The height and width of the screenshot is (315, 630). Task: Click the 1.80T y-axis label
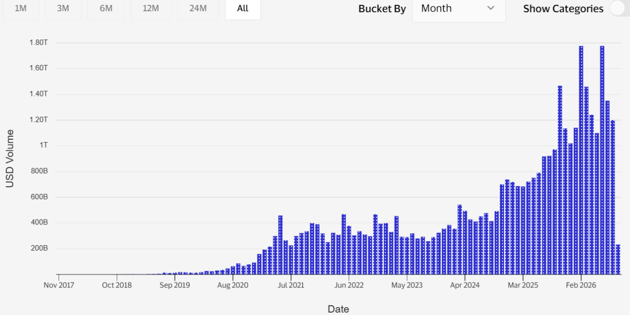point(38,43)
